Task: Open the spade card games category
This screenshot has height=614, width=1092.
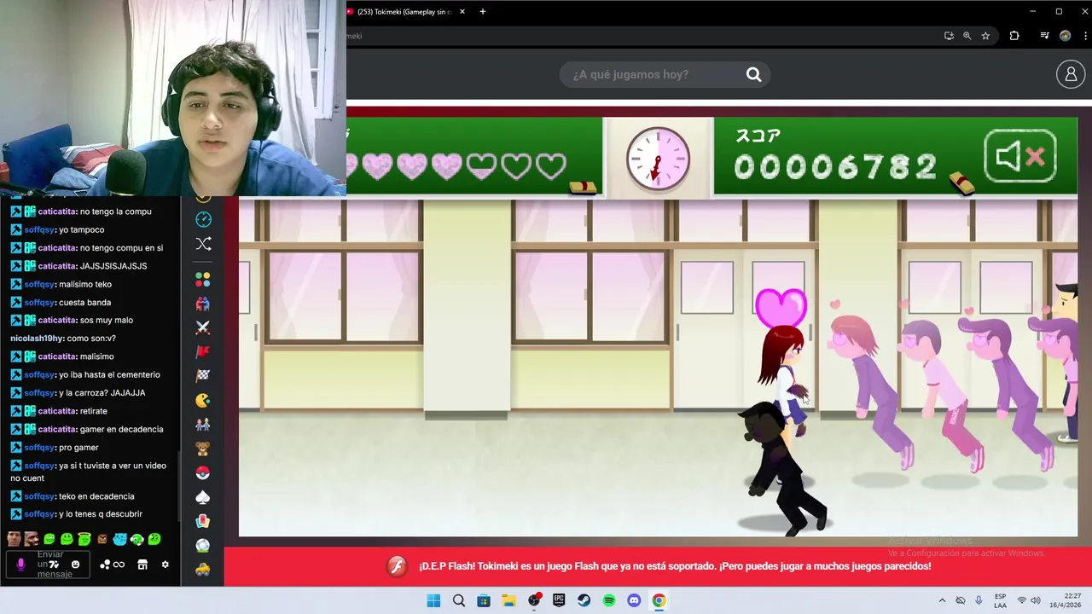Action: (x=203, y=496)
